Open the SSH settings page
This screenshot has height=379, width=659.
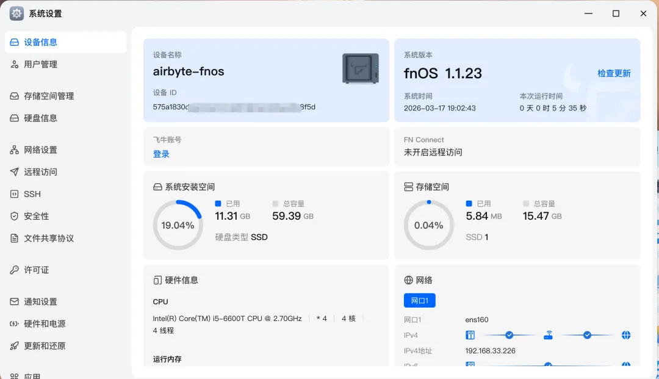click(65, 194)
